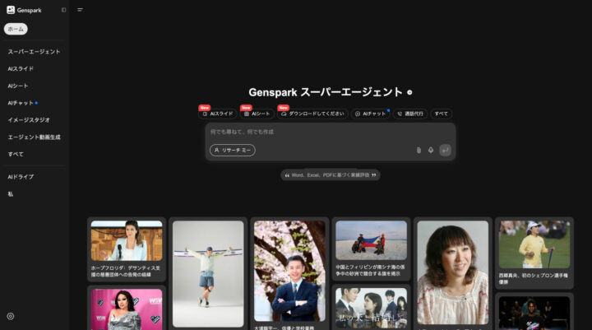Open スーパーエージェント in the sidebar
This screenshot has height=330, width=592.
tap(34, 51)
